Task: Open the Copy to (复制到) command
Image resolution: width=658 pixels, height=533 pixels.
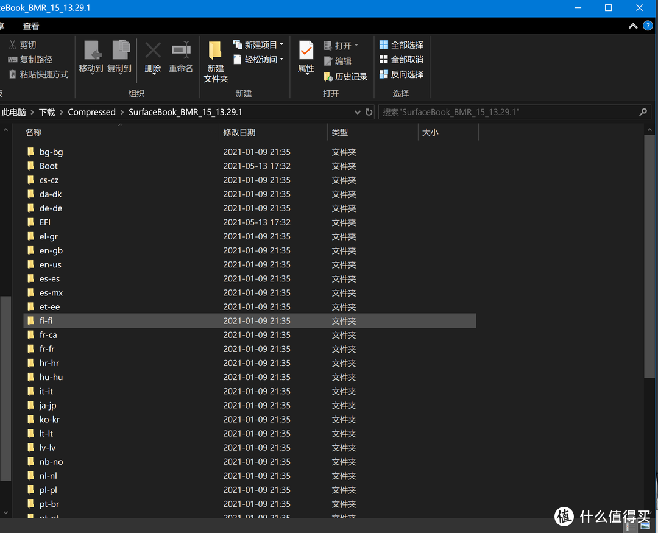Action: 119,57
